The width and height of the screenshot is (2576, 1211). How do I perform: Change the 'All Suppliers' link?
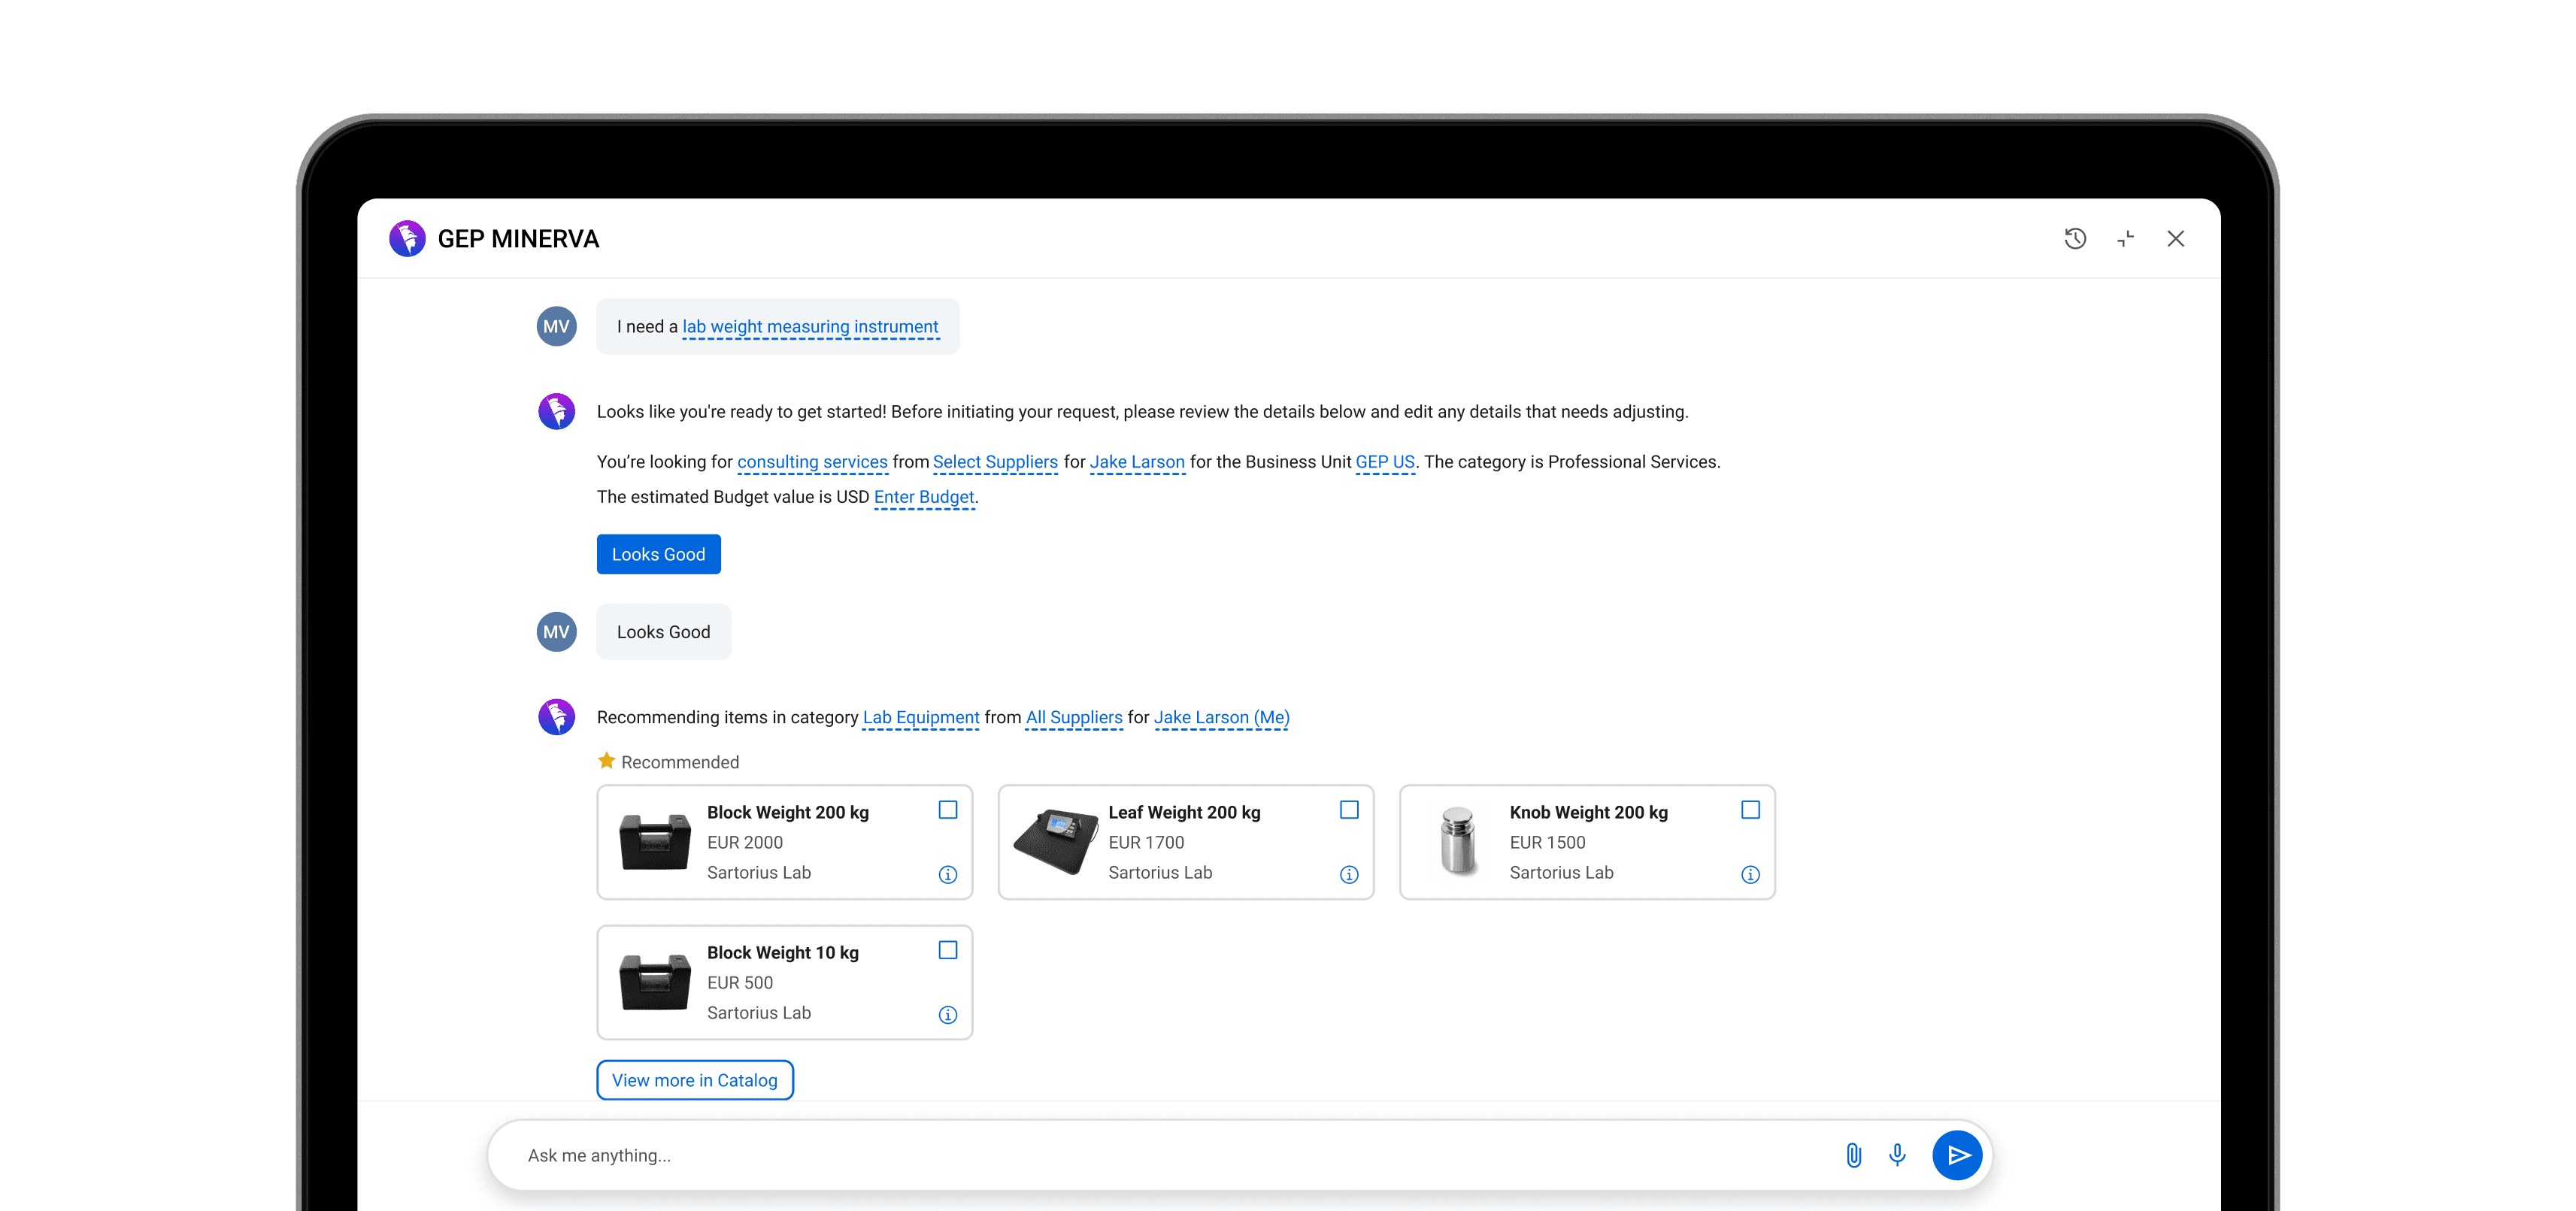point(1074,717)
